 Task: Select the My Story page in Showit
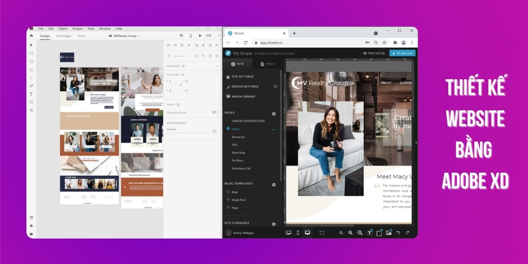[x=238, y=161]
